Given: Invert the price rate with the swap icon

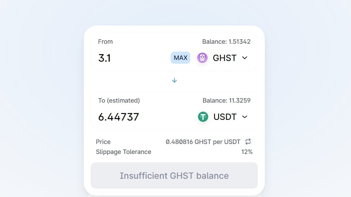Looking at the screenshot, I should [x=248, y=142].
